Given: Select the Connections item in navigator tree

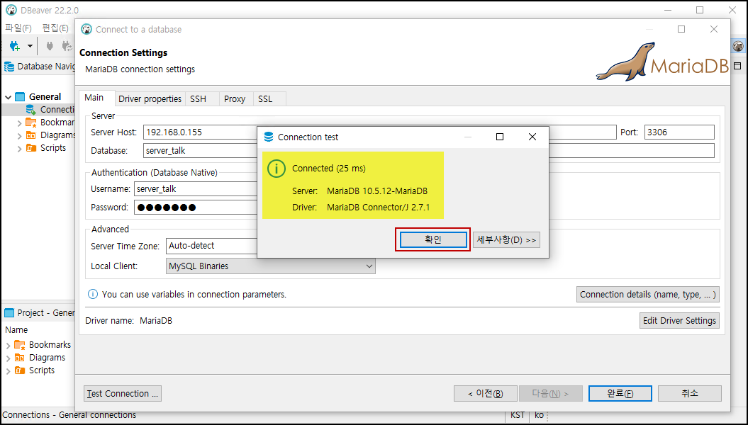Looking at the screenshot, I should click(51, 110).
